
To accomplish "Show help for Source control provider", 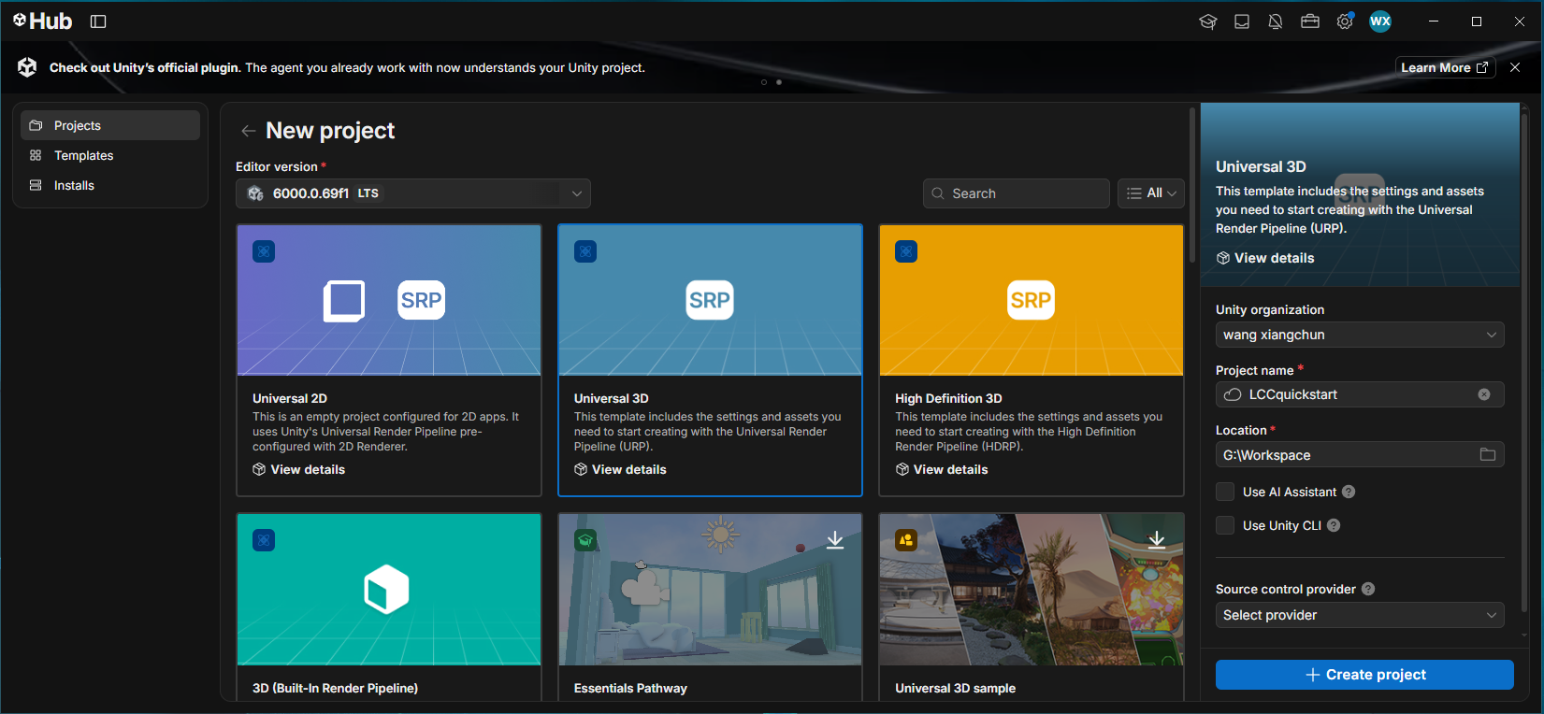I will coord(1368,589).
